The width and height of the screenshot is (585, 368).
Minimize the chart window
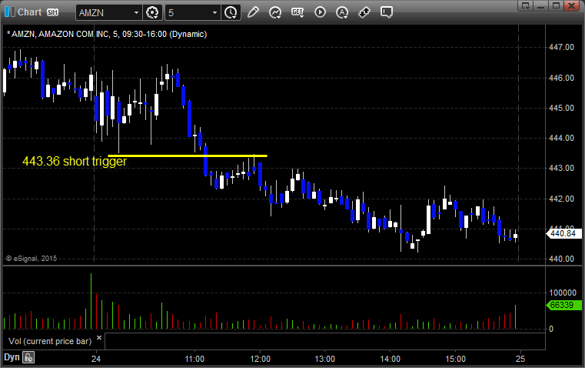click(540, 5)
